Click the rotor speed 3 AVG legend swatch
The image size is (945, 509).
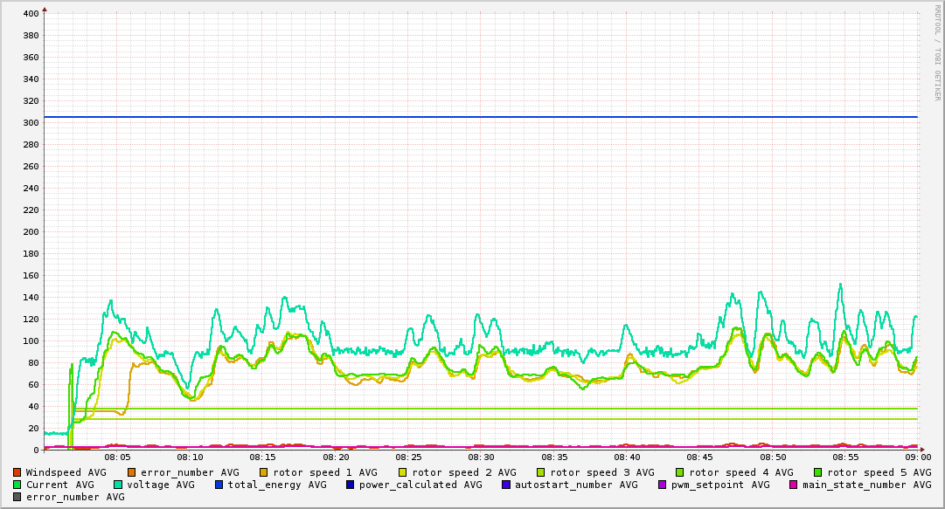[542, 472]
